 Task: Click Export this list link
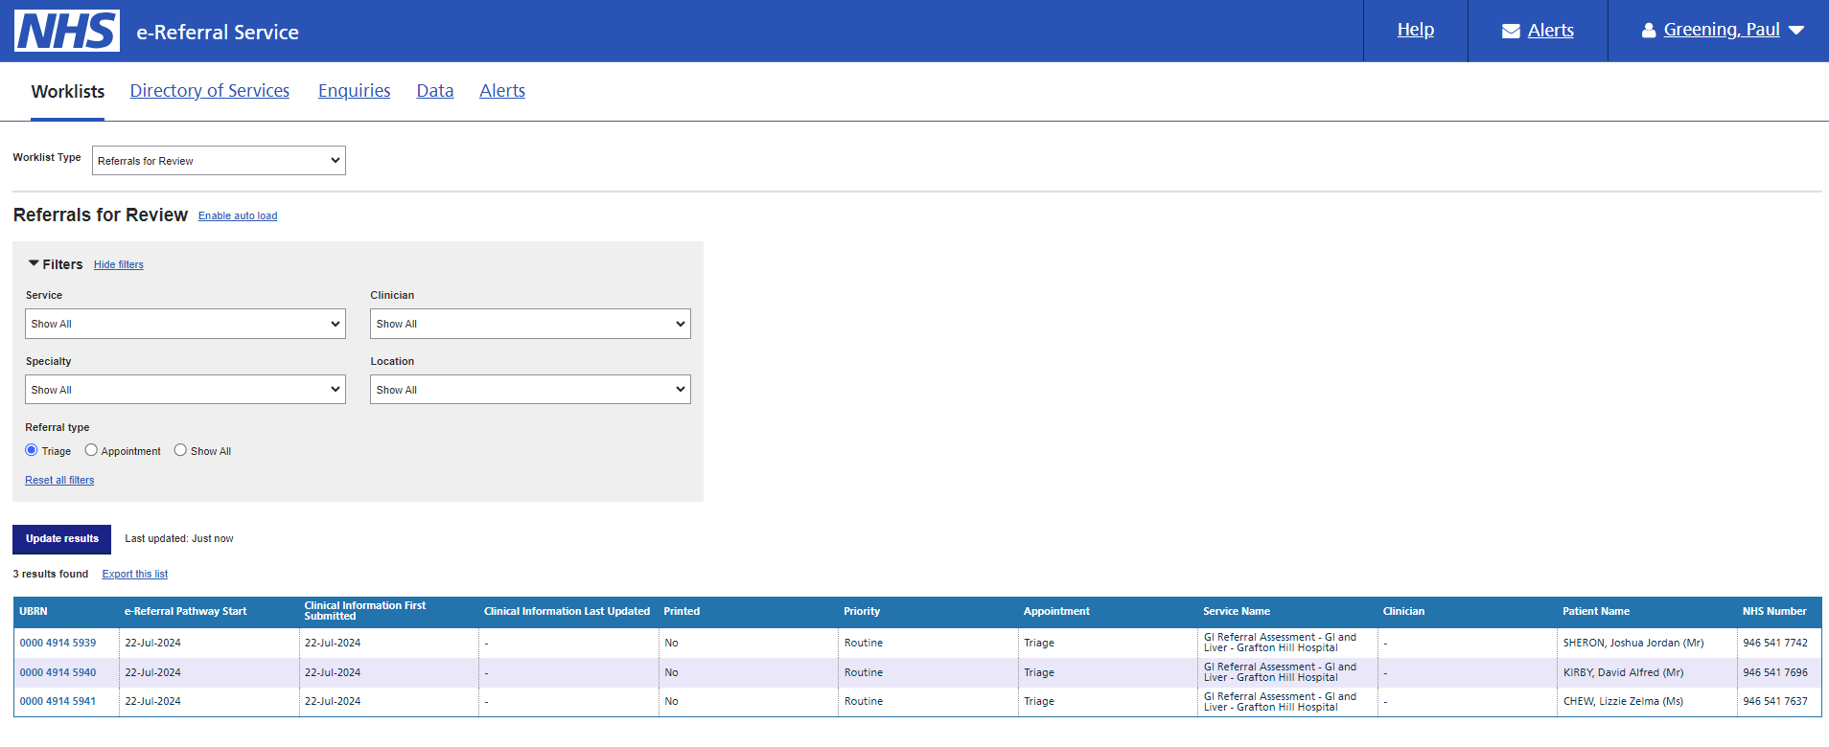[x=135, y=574]
